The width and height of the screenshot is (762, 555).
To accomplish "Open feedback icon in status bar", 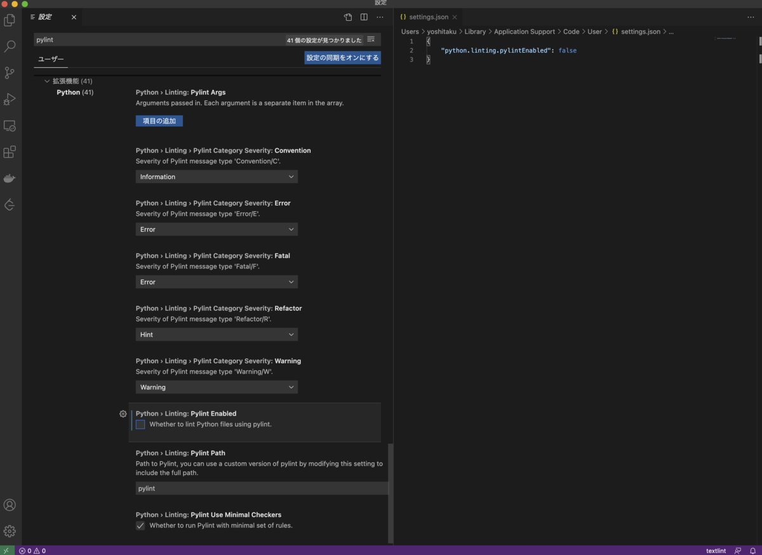I will coord(738,551).
